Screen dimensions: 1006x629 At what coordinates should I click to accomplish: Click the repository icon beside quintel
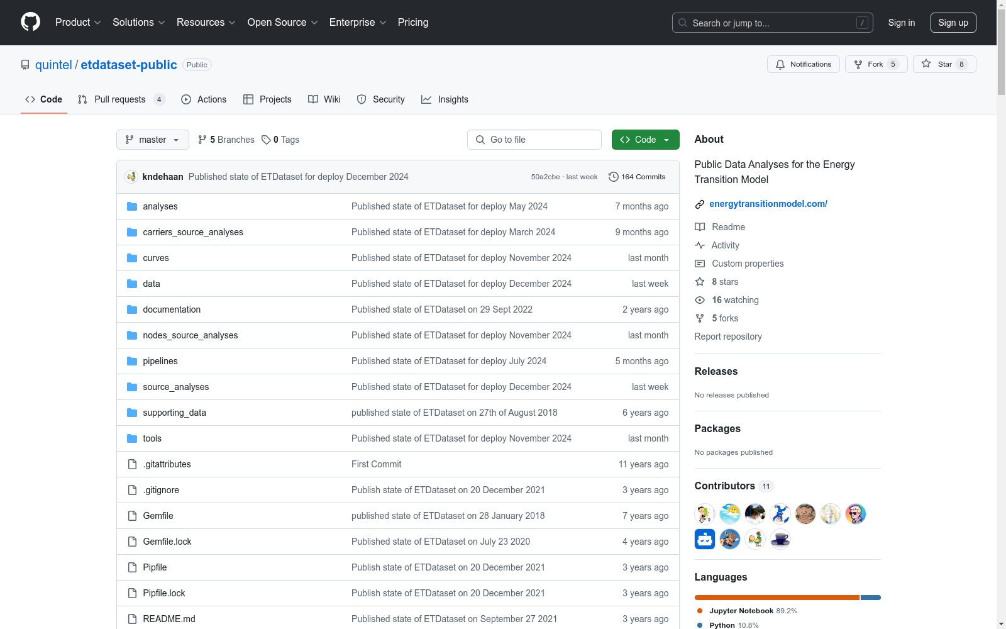[x=25, y=65]
